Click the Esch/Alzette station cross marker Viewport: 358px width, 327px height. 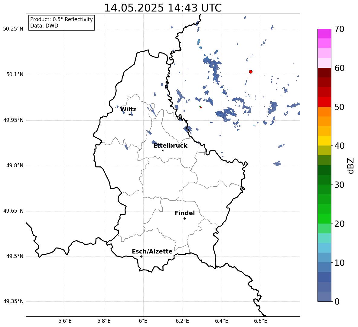click(141, 257)
